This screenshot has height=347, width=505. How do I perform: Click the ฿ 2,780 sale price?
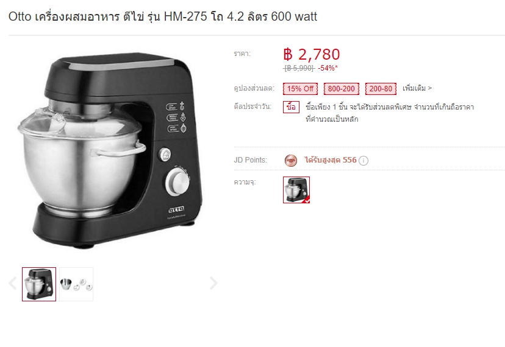tap(312, 54)
